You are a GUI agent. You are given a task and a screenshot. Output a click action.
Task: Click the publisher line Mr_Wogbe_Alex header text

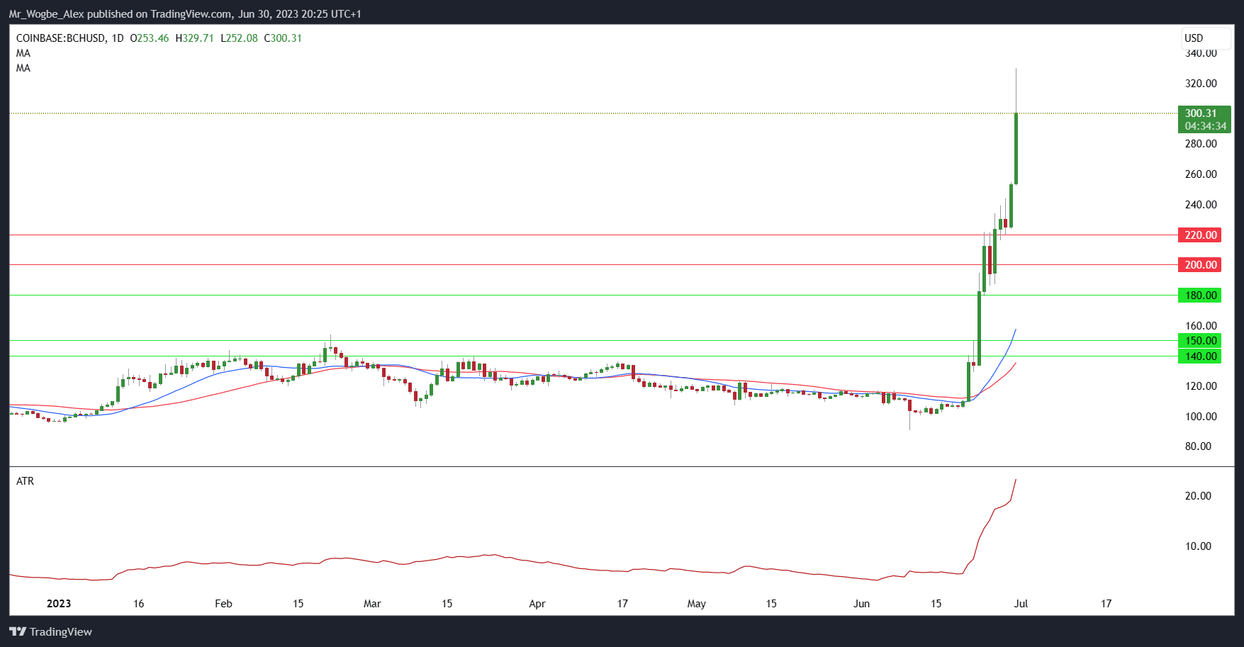pyautogui.click(x=185, y=13)
